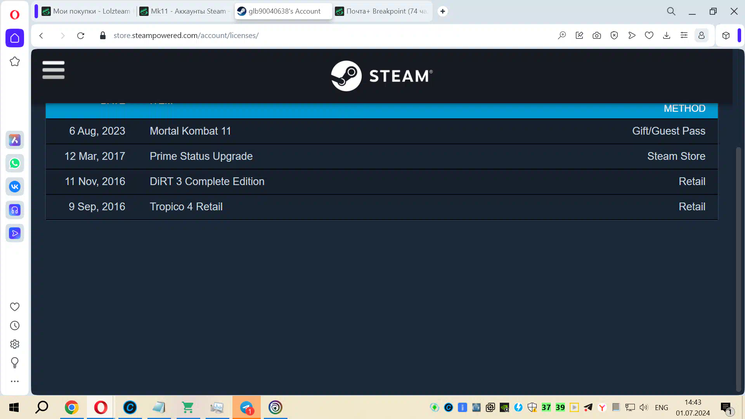The height and width of the screenshot is (419, 745).
Task: Click the DiRT 3 Complete Edition entry
Action: (207, 182)
